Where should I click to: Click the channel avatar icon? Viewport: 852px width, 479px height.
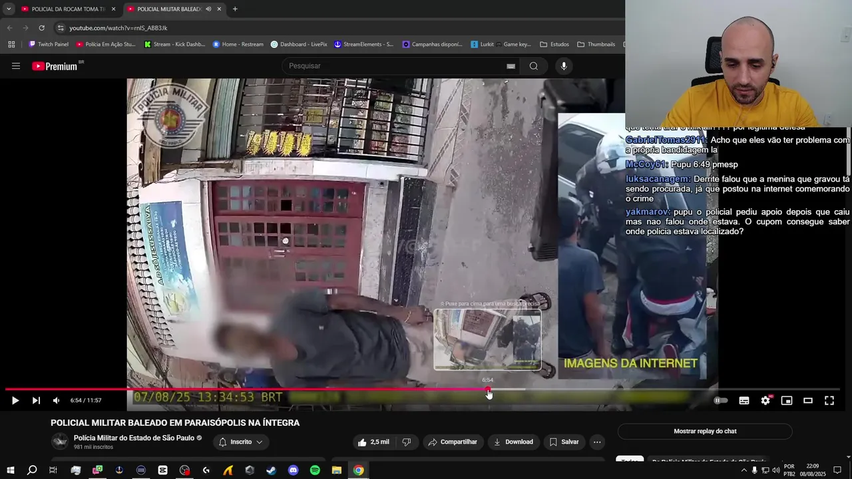60,441
